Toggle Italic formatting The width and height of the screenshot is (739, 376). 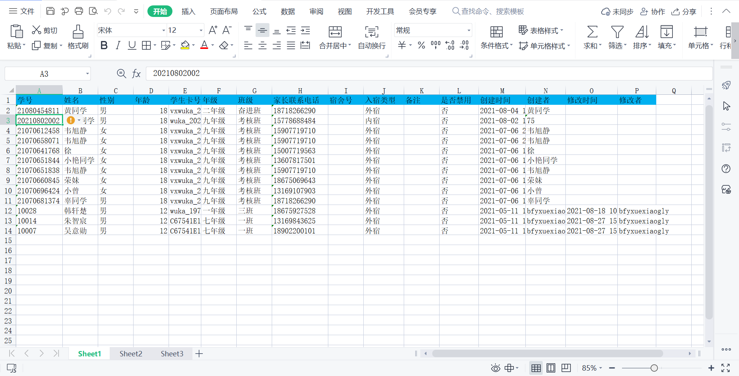pyautogui.click(x=118, y=45)
